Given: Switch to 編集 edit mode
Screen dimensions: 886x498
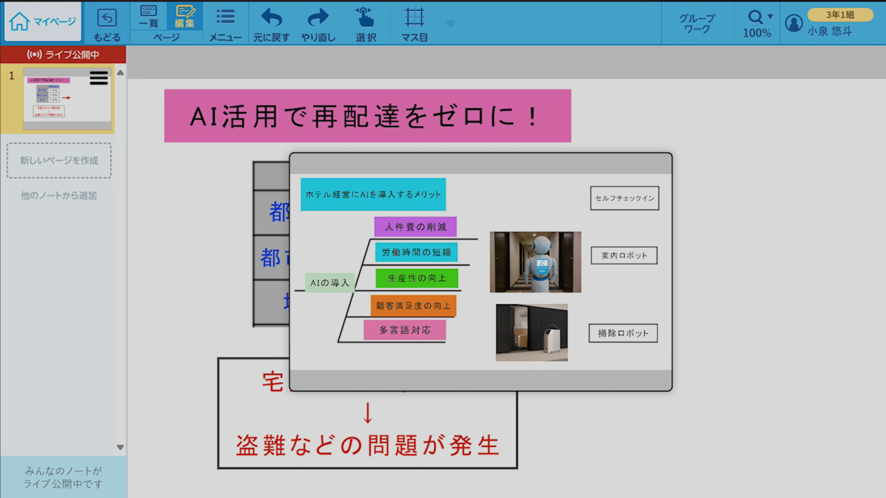Looking at the screenshot, I should [x=185, y=16].
